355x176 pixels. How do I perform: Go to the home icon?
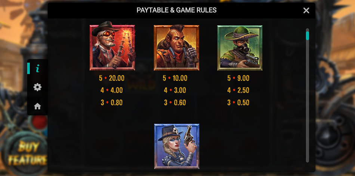click(x=37, y=106)
